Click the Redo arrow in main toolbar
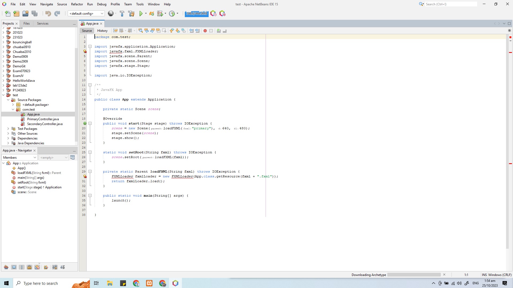The image size is (513, 288). 57,14
